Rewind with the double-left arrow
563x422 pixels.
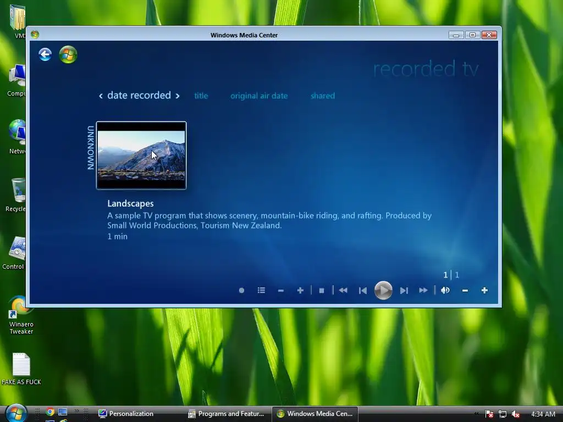tap(343, 290)
